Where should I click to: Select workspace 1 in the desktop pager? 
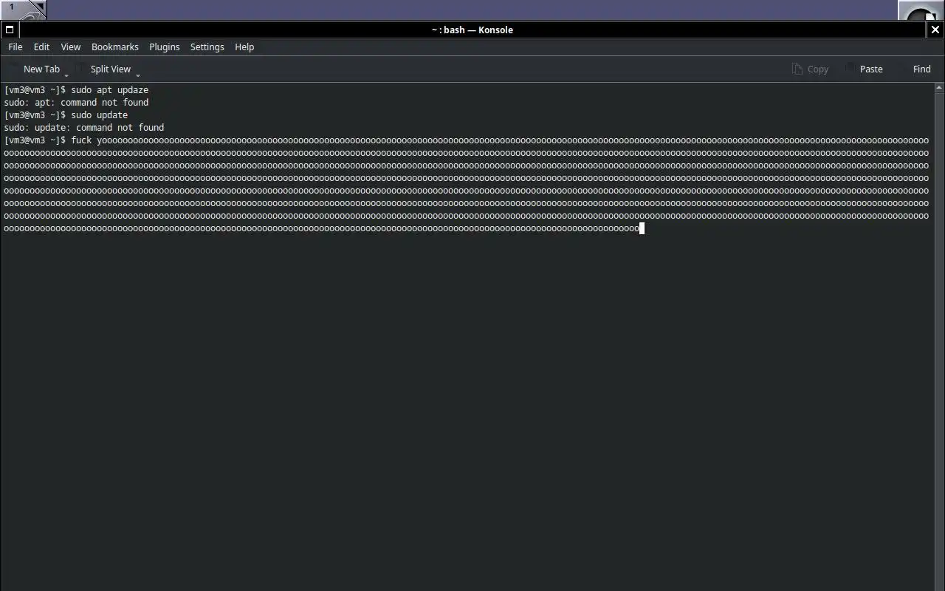[23, 10]
